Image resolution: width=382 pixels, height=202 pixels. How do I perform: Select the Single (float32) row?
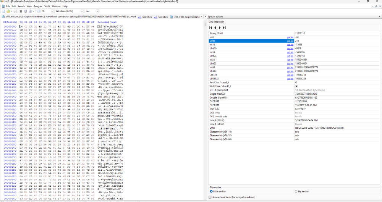click(294, 94)
